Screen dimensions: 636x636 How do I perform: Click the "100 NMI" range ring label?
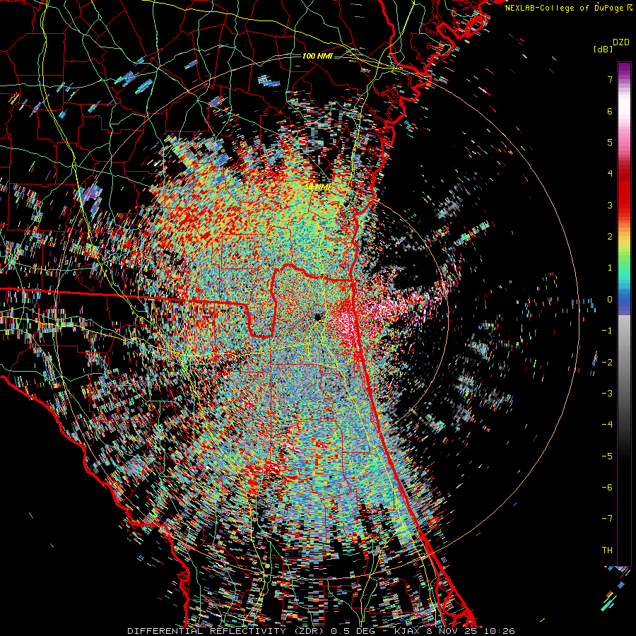point(317,56)
